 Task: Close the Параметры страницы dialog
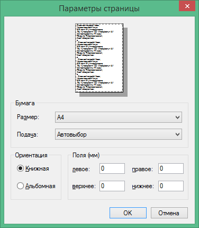[187, 6]
